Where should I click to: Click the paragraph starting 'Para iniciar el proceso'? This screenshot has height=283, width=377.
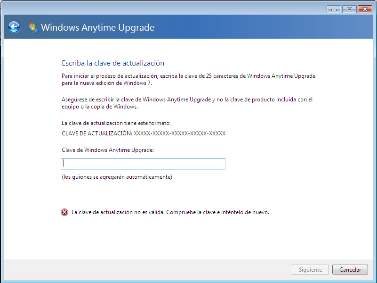point(188,80)
